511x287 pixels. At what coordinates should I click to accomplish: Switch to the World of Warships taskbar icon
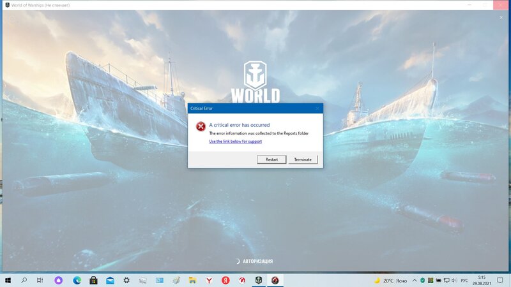click(259, 280)
